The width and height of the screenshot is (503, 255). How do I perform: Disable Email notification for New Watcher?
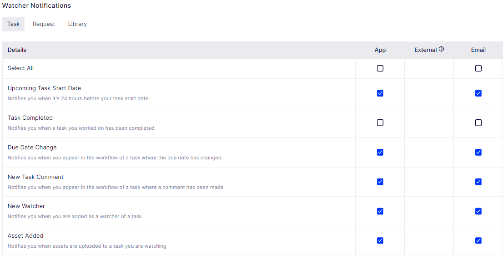click(478, 211)
